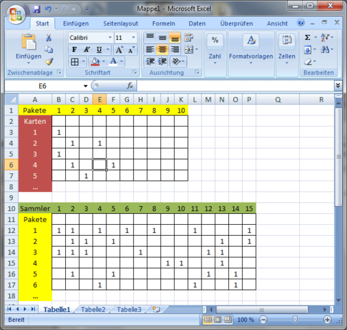Image resolution: width=347 pixels, height=330 pixels.
Task: Decrease font size with small A icon
Action: [x=131, y=49]
